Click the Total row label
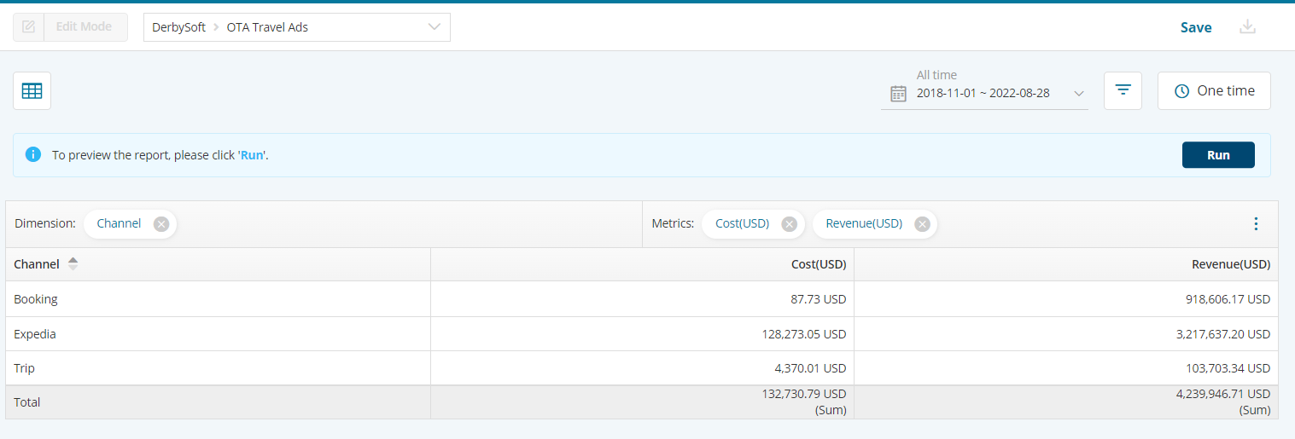Image resolution: width=1295 pixels, height=439 pixels. coord(27,402)
